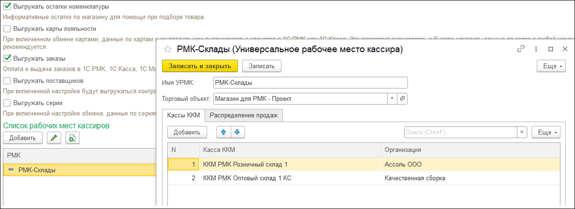This screenshot has width=575, height=209.
Task: Click the Имя УРМК input field
Action: pyautogui.click(x=311, y=82)
